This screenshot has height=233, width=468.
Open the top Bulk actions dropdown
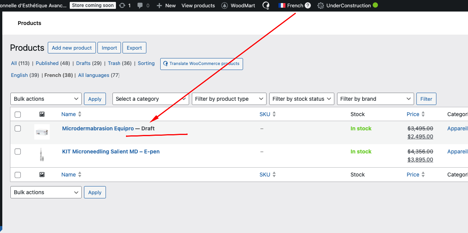pos(46,99)
